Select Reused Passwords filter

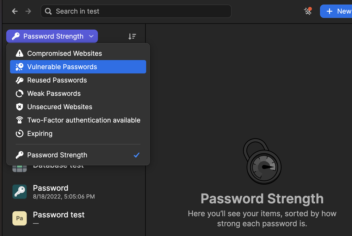pyautogui.click(x=57, y=80)
